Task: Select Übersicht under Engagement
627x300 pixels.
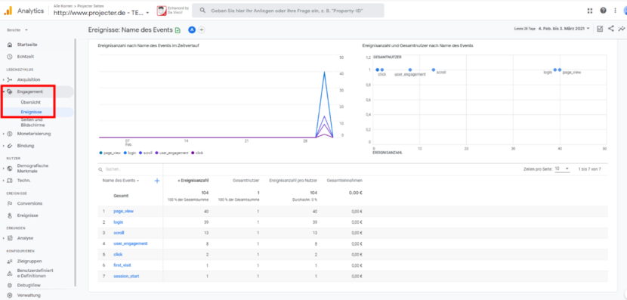Action: coord(30,103)
